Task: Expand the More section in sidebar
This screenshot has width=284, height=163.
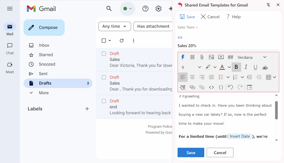Action: pyautogui.click(x=43, y=93)
